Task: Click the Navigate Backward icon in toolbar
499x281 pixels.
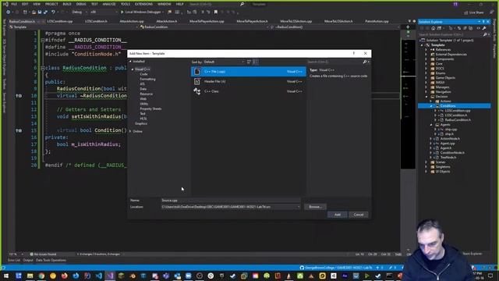Action: [9, 12]
